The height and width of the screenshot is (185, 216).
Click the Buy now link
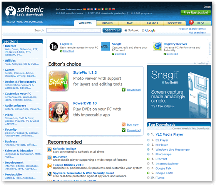133,124
